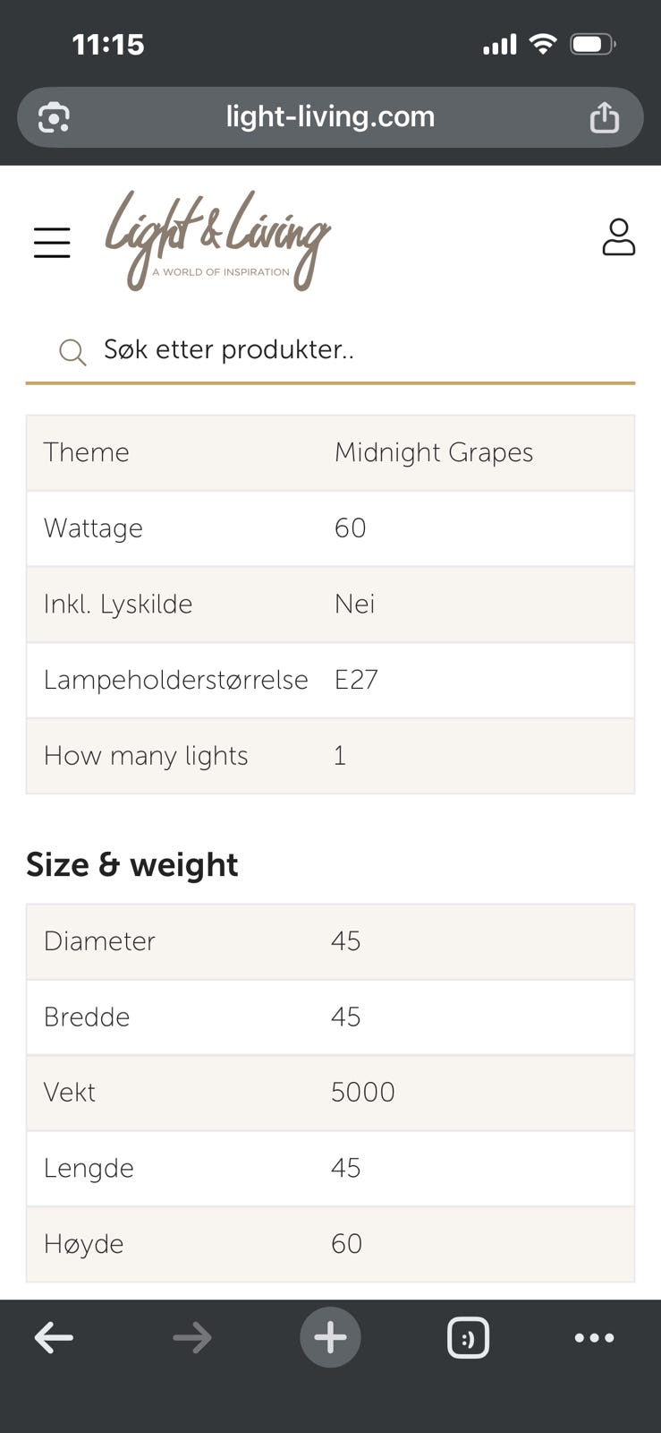Tap the browser share icon

tap(604, 117)
